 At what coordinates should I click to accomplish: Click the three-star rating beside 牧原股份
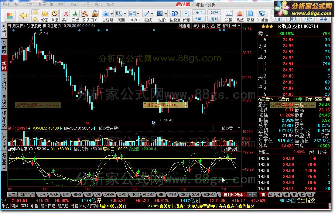(x=267, y=26)
